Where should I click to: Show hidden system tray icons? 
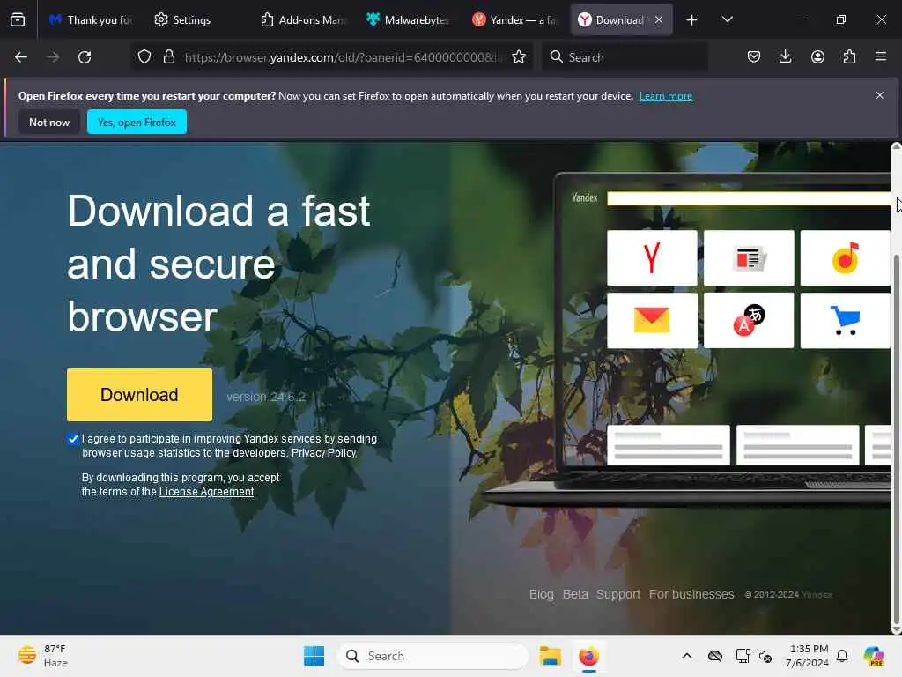tap(687, 656)
